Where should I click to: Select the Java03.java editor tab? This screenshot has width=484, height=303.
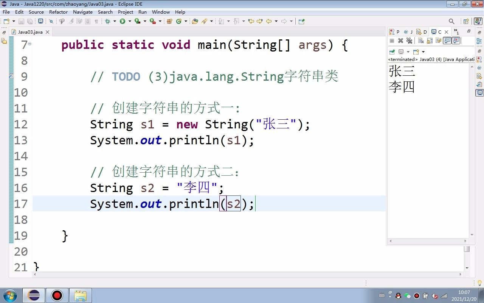30,32
